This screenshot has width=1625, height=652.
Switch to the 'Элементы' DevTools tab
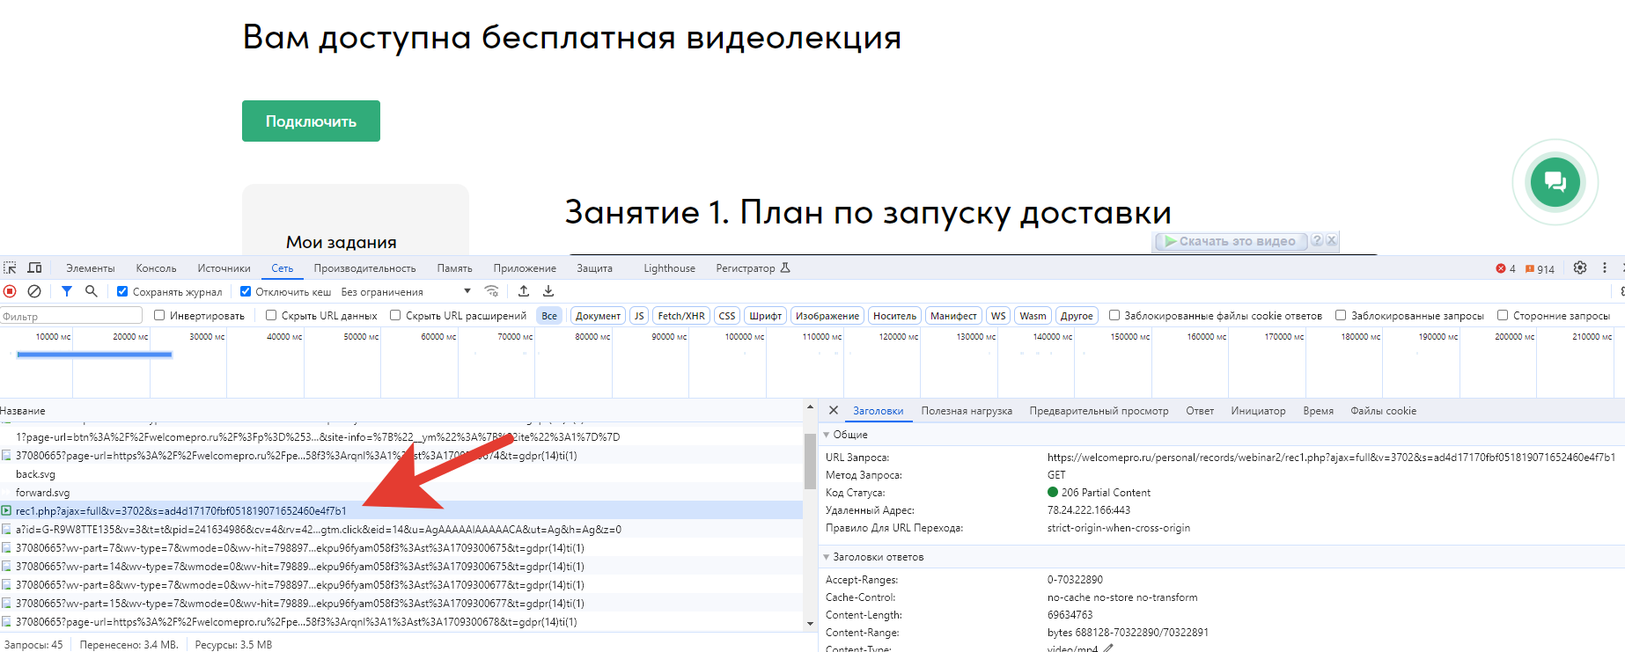[91, 268]
